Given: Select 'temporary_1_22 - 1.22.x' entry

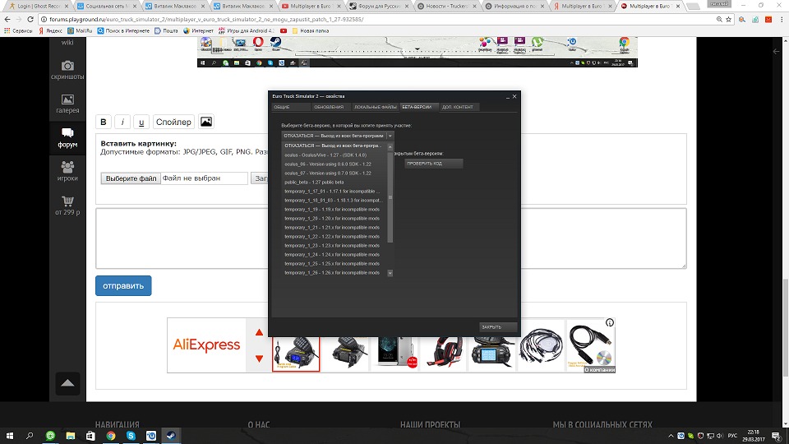Looking at the screenshot, I should pos(335,237).
